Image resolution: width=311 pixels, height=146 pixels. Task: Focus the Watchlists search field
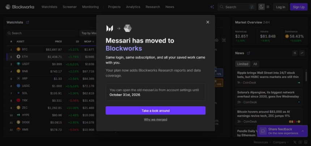click(x=42, y=33)
